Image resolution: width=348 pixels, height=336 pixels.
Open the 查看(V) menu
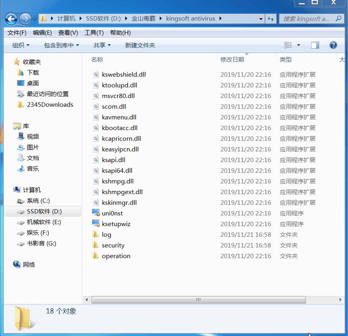68,33
